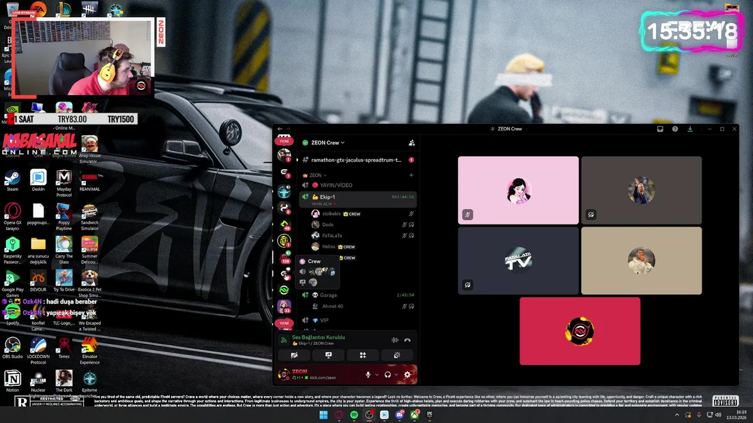Open the activities launcher button

[x=362, y=355]
